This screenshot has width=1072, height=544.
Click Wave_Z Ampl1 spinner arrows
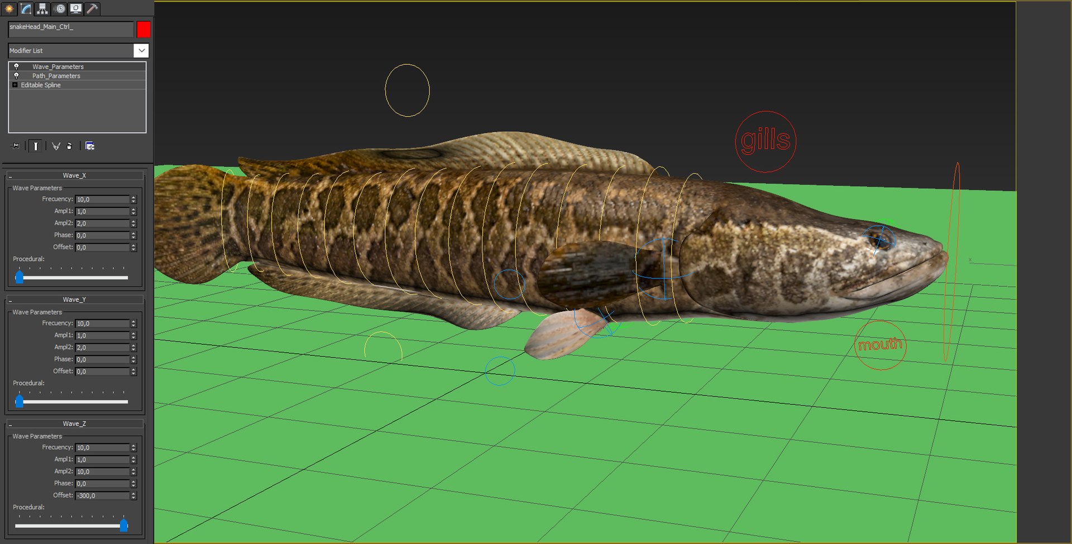coord(133,460)
